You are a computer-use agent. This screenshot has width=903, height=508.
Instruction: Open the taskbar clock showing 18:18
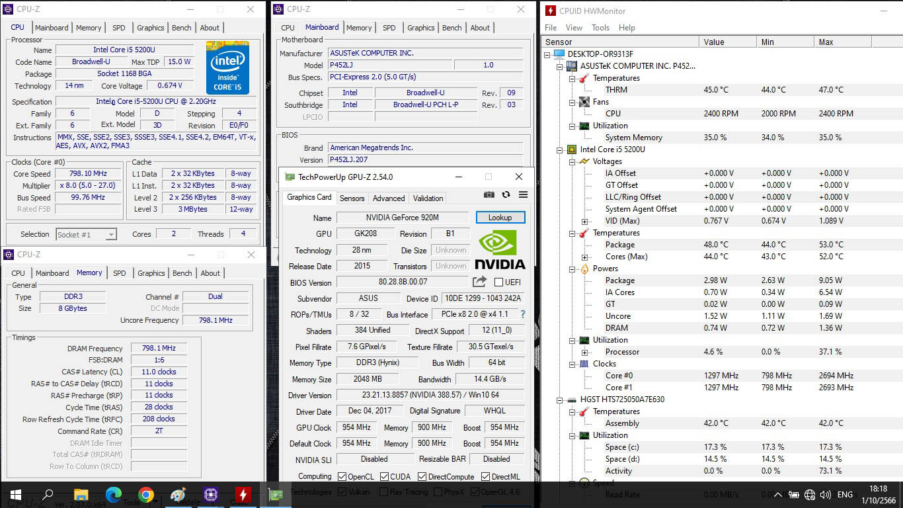(x=879, y=495)
